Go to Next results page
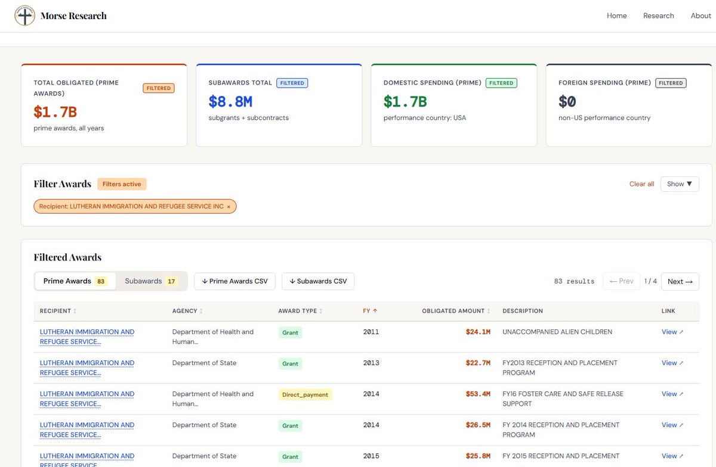Viewport: 716px width, 467px height. 680,282
